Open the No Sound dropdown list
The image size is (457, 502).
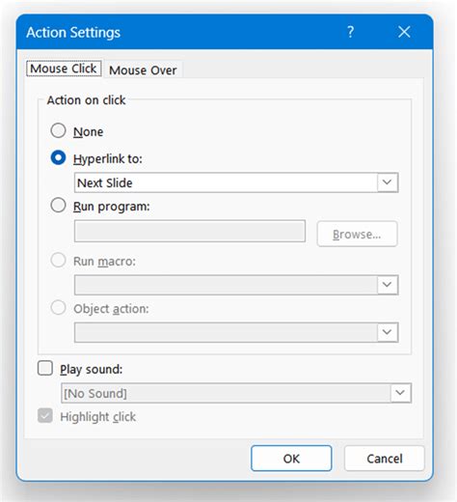coord(400,393)
